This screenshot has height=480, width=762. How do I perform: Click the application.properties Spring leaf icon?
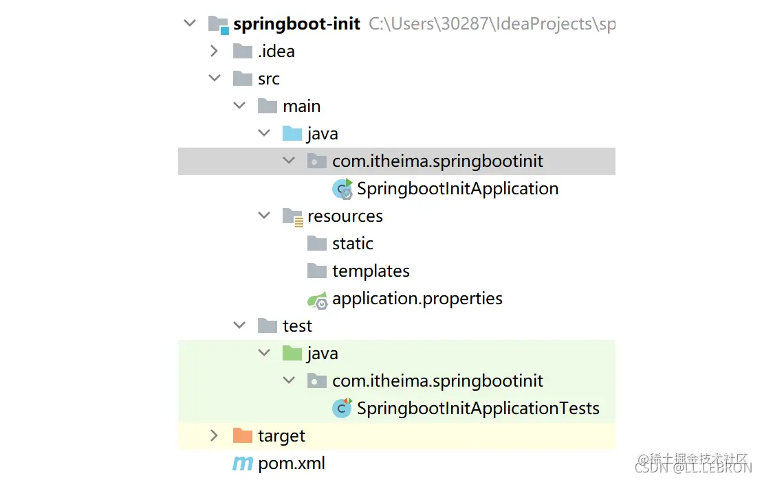(317, 299)
